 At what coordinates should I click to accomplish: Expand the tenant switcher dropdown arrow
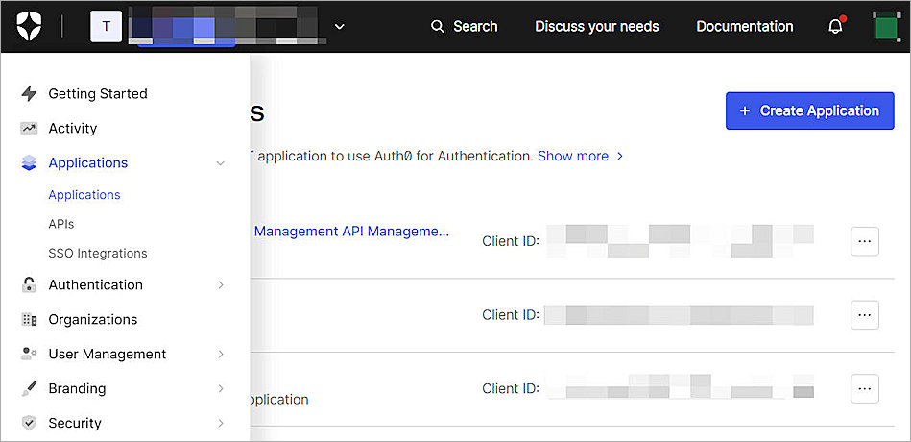[340, 27]
